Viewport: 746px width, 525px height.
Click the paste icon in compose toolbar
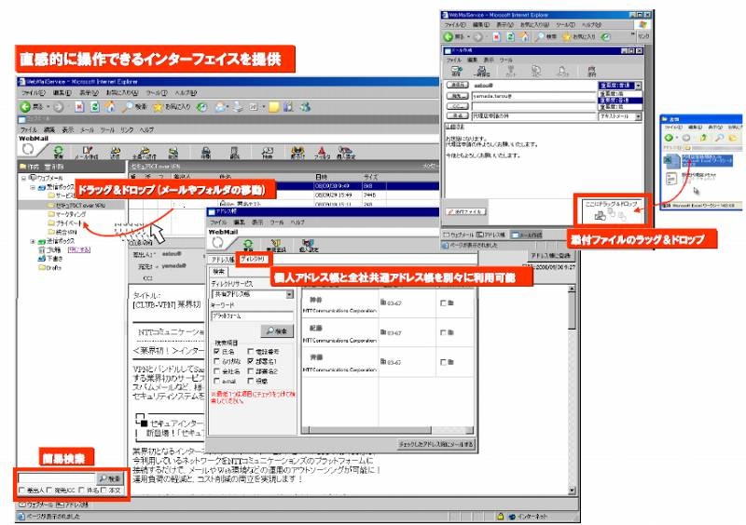(563, 72)
